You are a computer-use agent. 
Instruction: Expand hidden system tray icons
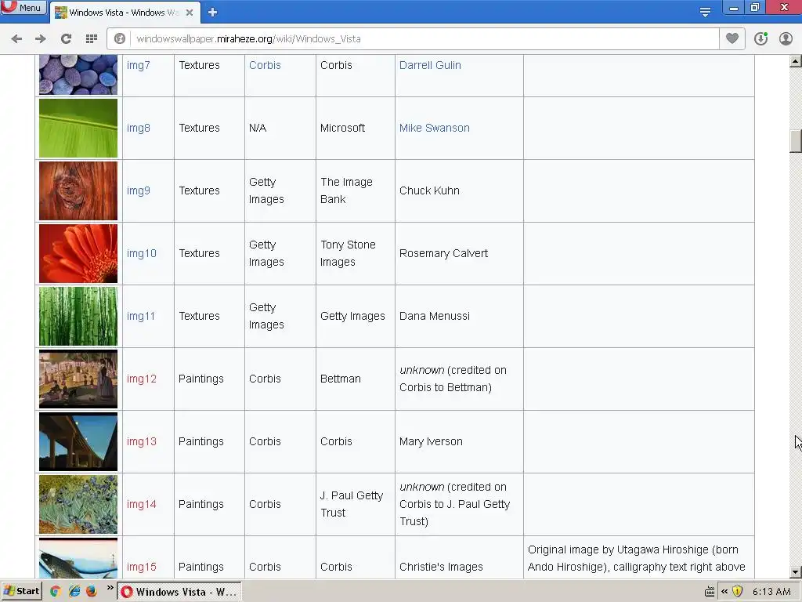[724, 591]
